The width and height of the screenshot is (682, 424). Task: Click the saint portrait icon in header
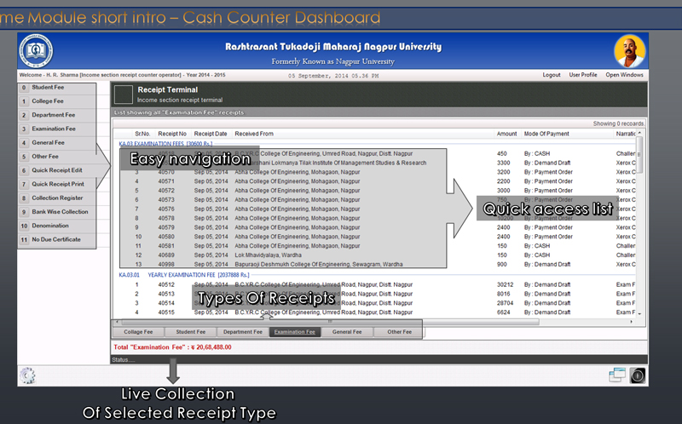(629, 51)
